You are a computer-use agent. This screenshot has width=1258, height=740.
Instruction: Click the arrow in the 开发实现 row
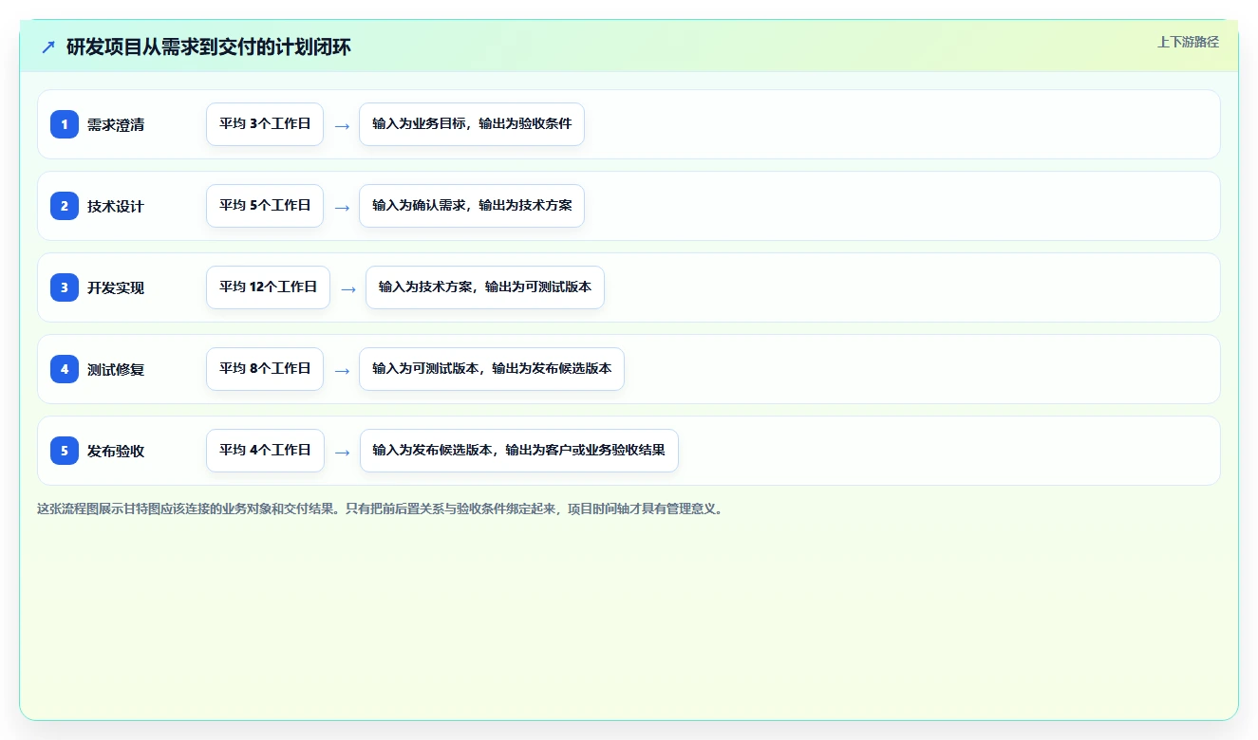coord(348,288)
